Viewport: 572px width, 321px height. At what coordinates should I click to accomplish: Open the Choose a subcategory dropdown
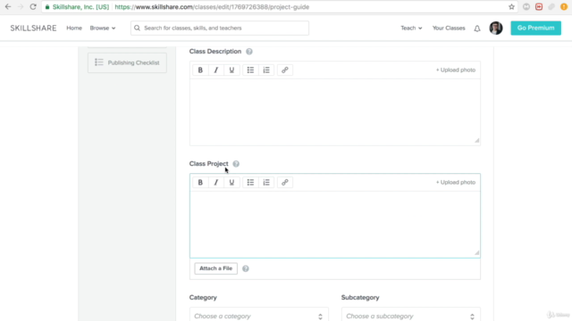tap(411, 316)
